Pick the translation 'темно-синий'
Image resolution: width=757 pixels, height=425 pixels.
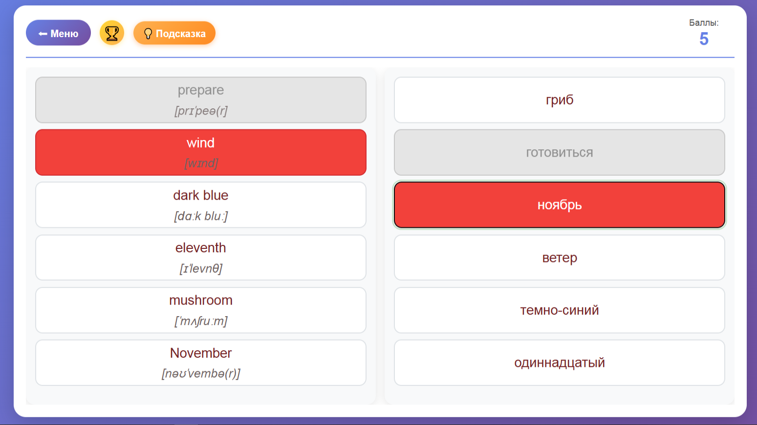(x=559, y=310)
